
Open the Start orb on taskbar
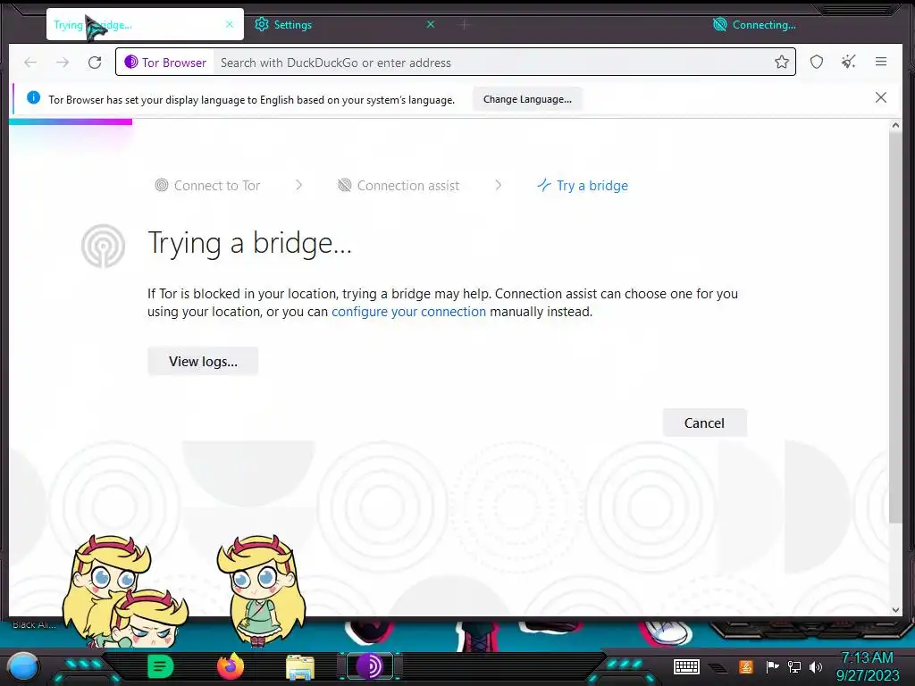[x=23, y=667]
